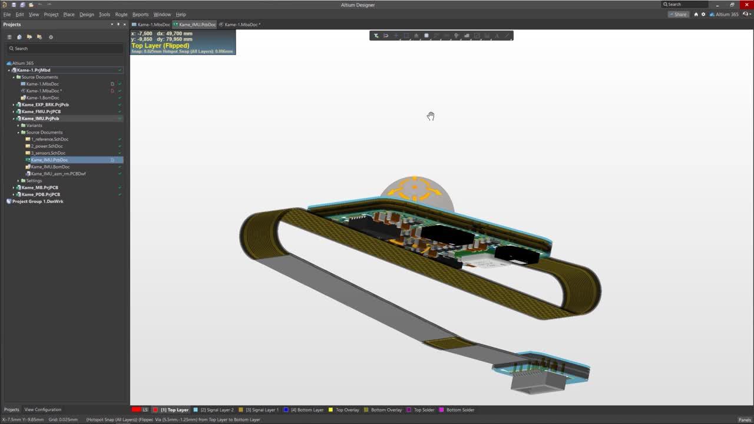Click the settings gear in Projects panel
This screenshot has width=754, height=424.
[51, 37]
